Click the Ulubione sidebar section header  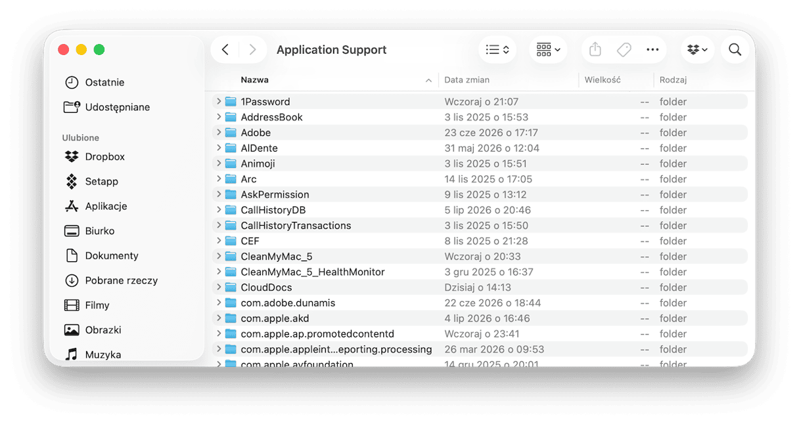pyautogui.click(x=81, y=138)
